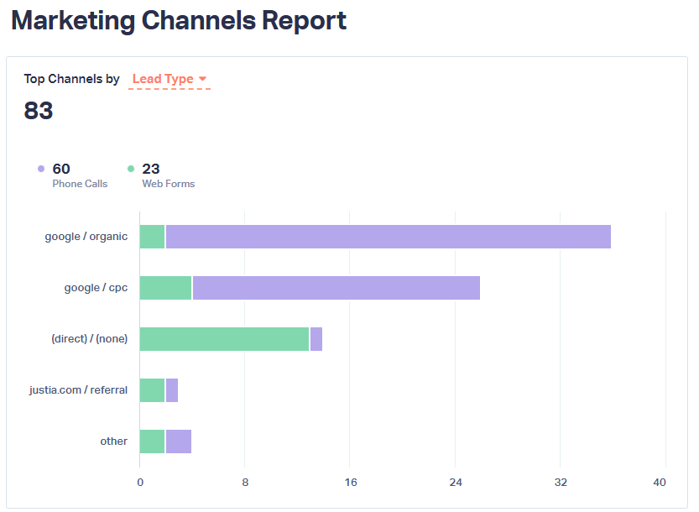Select the (direct) / (none) green bar

point(222,338)
